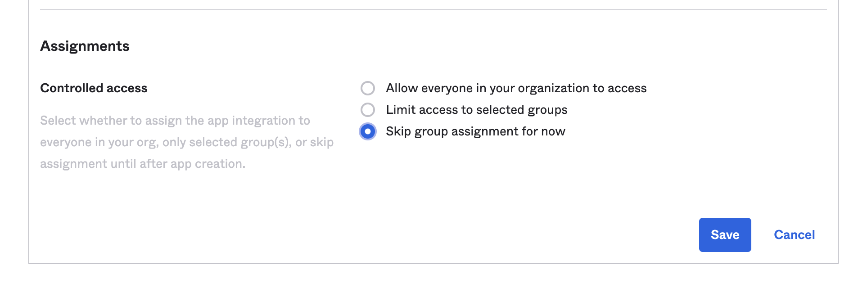Screen dimensions: 858x306
Task: Click the "Select whether to assign" help text line
Action: (x=175, y=121)
